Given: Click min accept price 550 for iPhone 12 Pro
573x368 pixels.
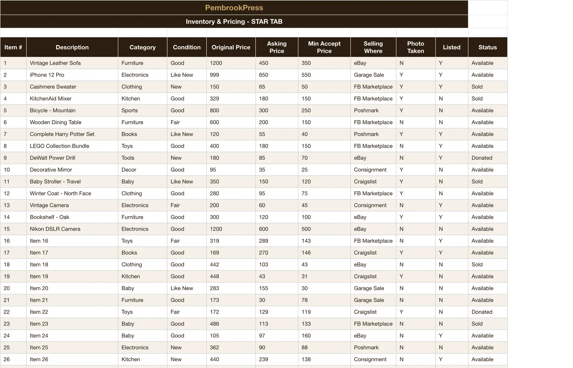Looking at the screenshot, I should tap(324, 75).
